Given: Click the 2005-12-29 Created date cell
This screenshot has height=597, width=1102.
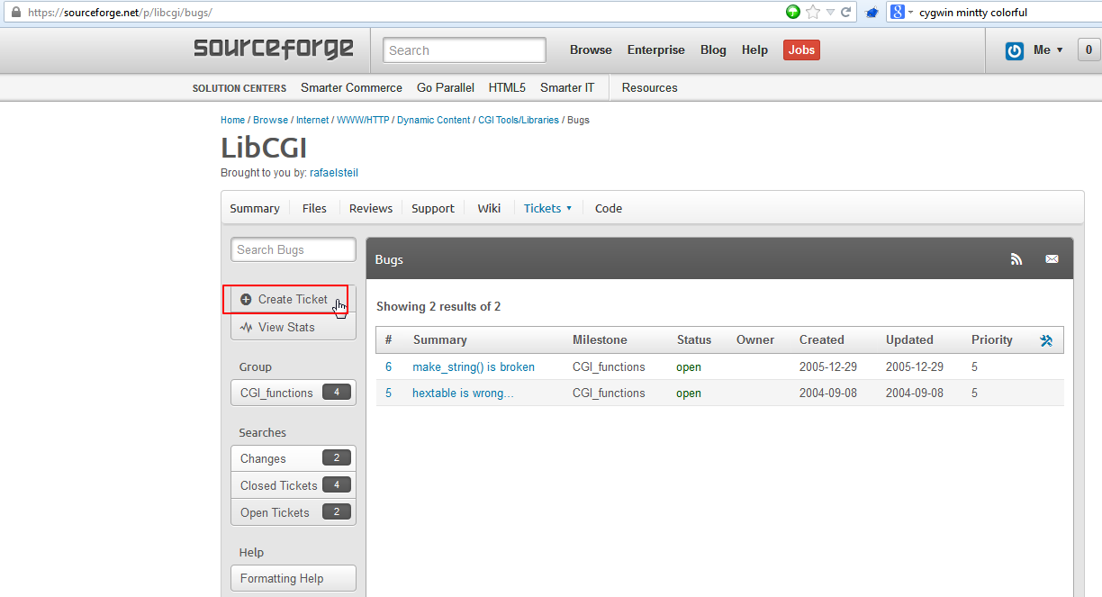Looking at the screenshot, I should pos(828,367).
